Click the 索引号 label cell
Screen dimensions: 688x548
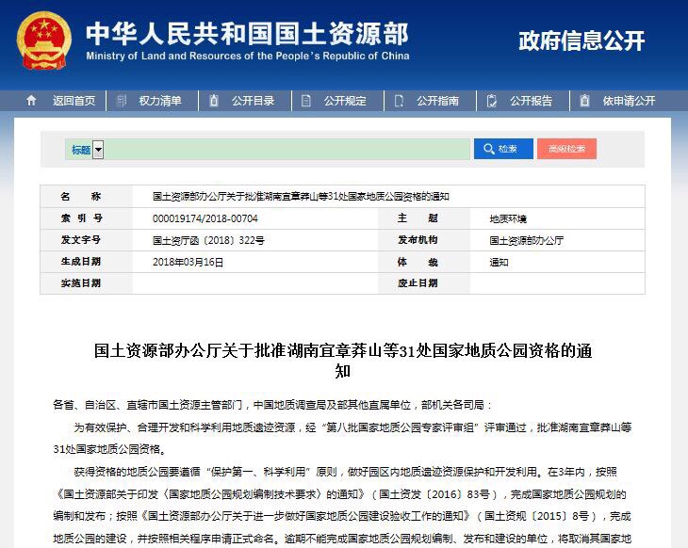[x=86, y=218]
